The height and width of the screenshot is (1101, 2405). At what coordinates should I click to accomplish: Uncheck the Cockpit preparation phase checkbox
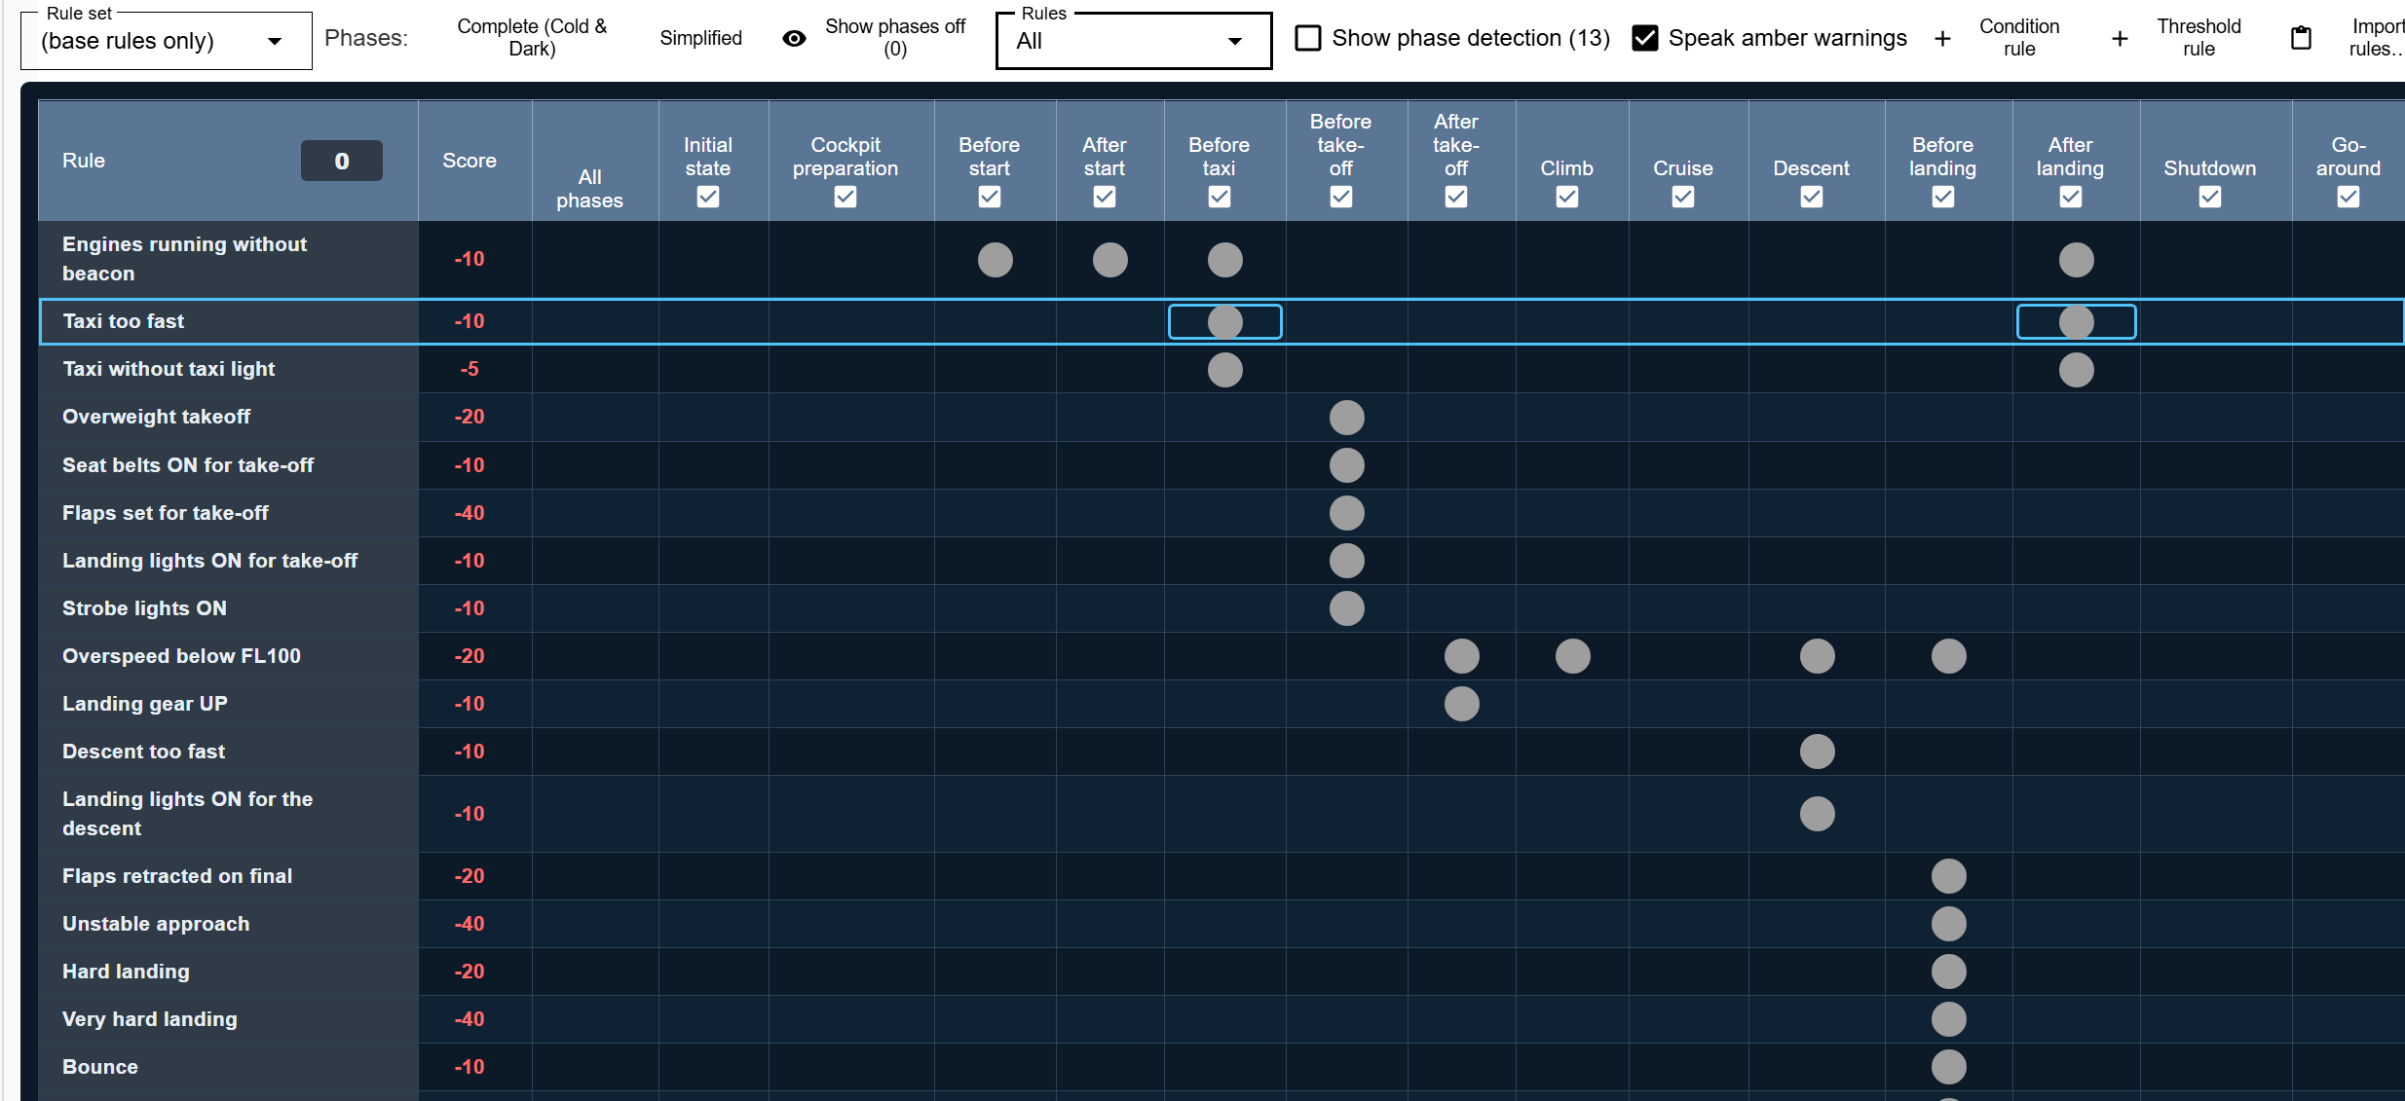coord(846,197)
